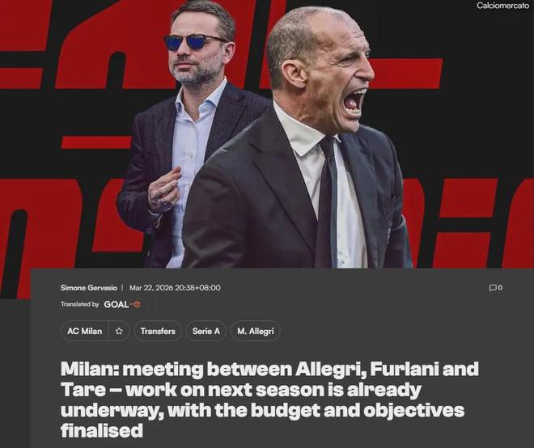
Task: Click the comment count number 0
Action: point(500,288)
